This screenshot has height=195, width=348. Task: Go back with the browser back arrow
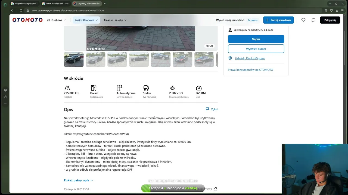[x=12, y=11]
